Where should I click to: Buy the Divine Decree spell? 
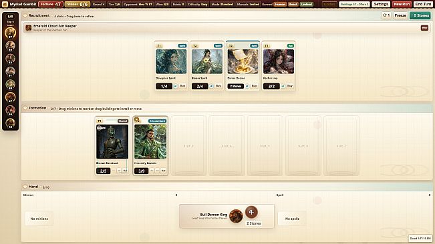[254, 86]
